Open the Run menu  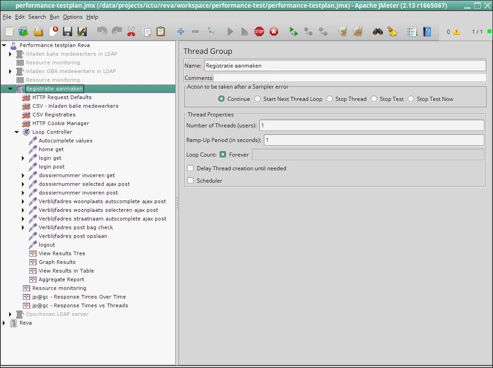[54, 17]
